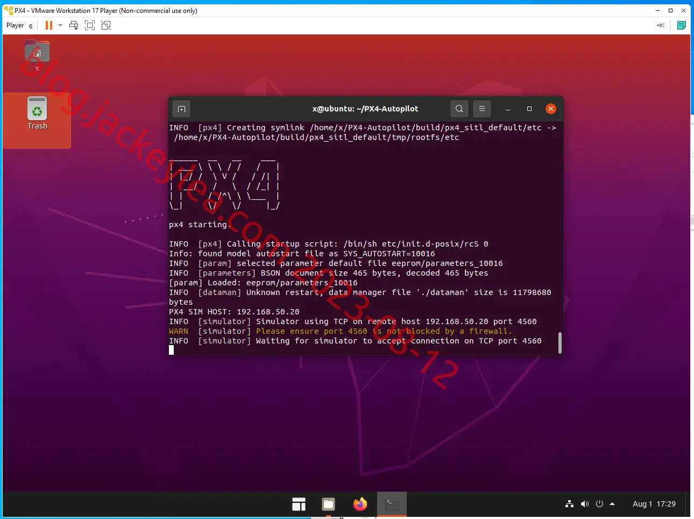
Task: Pause the virtual machine
Action: click(49, 25)
